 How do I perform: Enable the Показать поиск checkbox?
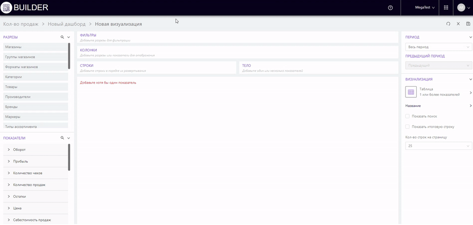coord(407,116)
